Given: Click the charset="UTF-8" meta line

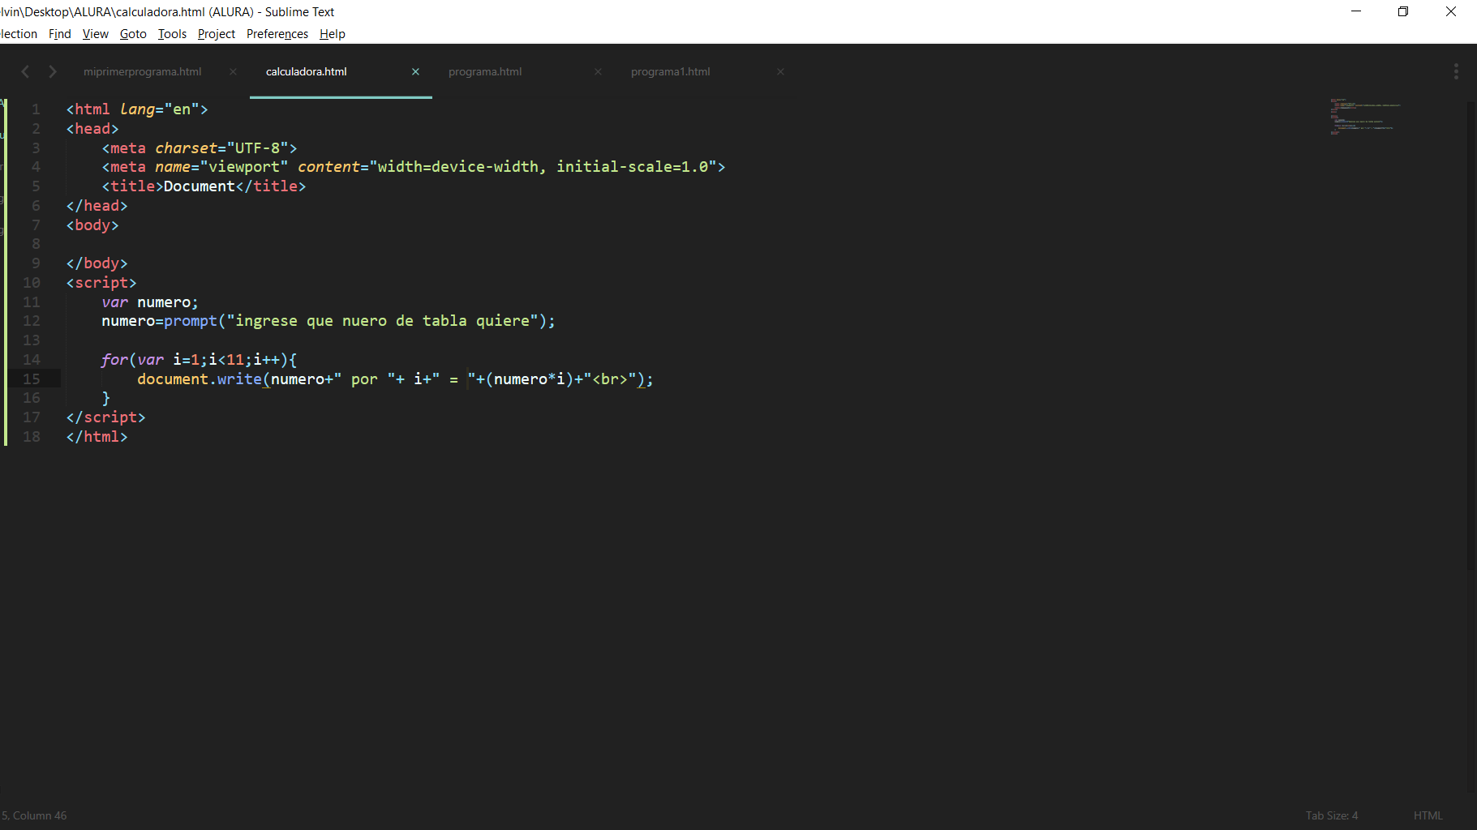Looking at the screenshot, I should (x=200, y=148).
